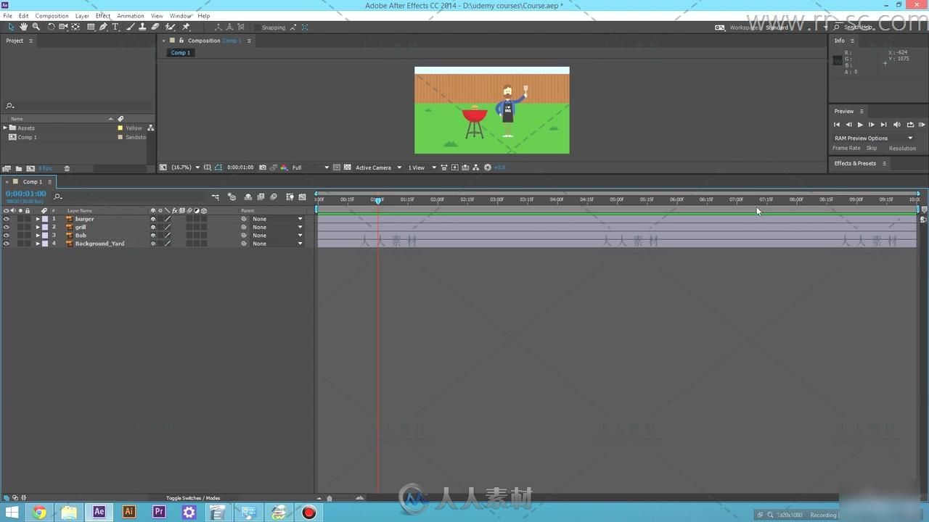Select the Horizontal Type tool
The image size is (929, 522).
[x=115, y=27]
